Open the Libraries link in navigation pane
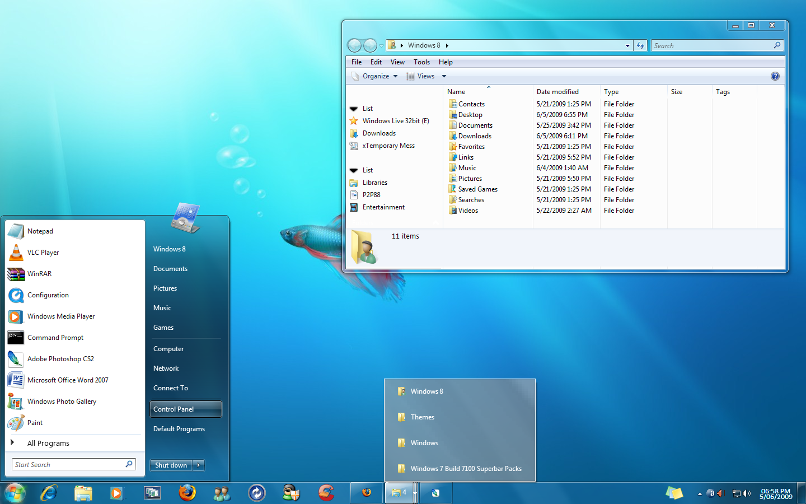The height and width of the screenshot is (504, 806). pos(368,183)
